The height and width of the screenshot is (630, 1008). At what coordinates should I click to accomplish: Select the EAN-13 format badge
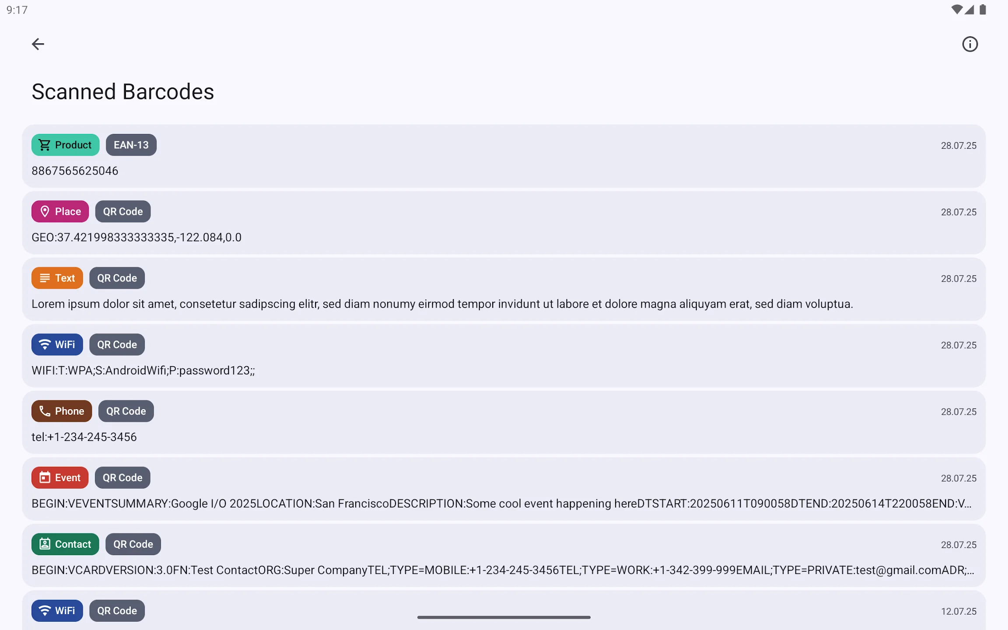pyautogui.click(x=131, y=145)
